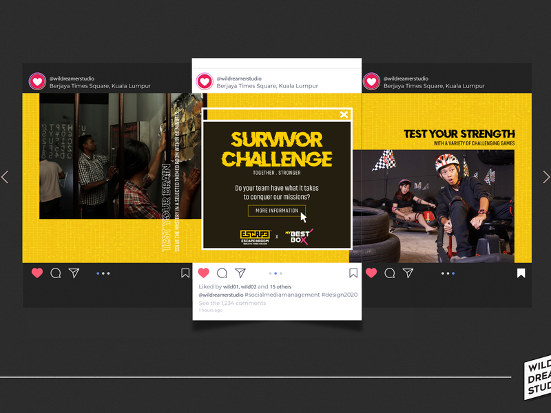This screenshot has width=551, height=413.
Task: Click #socialmediamanagement hashtag
Action: point(282,295)
